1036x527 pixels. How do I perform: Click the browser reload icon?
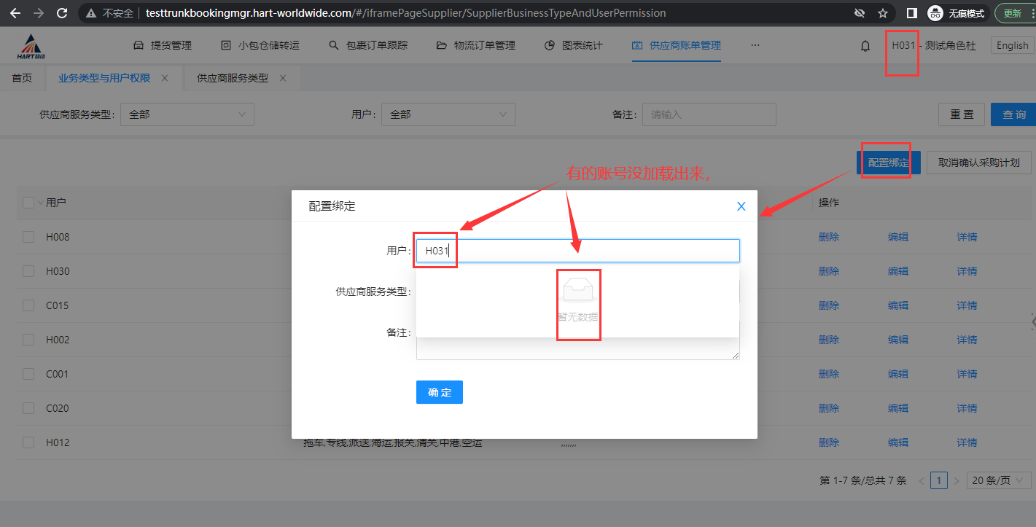point(62,13)
